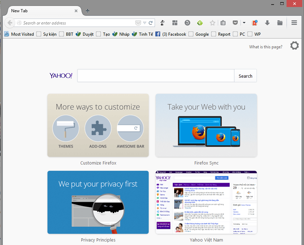Open the WP bookmark

[254, 34]
